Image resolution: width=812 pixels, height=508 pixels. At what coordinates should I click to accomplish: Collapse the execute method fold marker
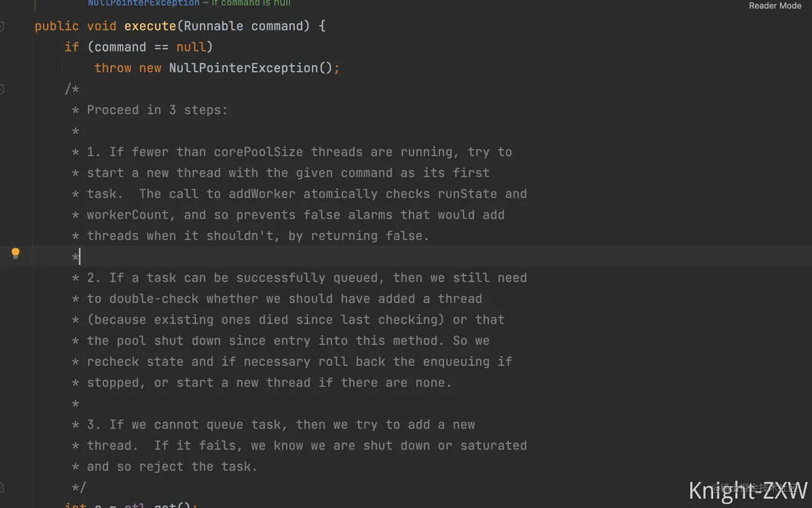tap(2, 26)
